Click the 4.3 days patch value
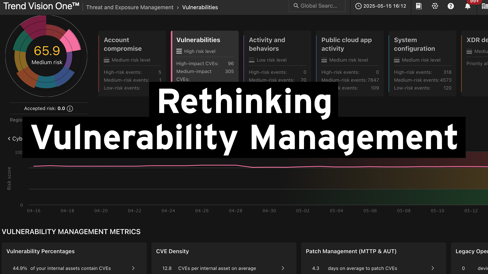488x274 pixels. [x=316, y=268]
